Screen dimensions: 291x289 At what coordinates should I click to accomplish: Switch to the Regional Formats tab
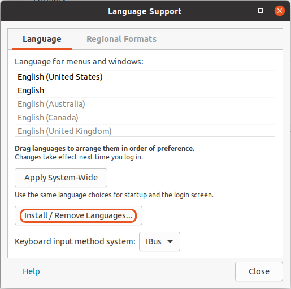pos(121,39)
